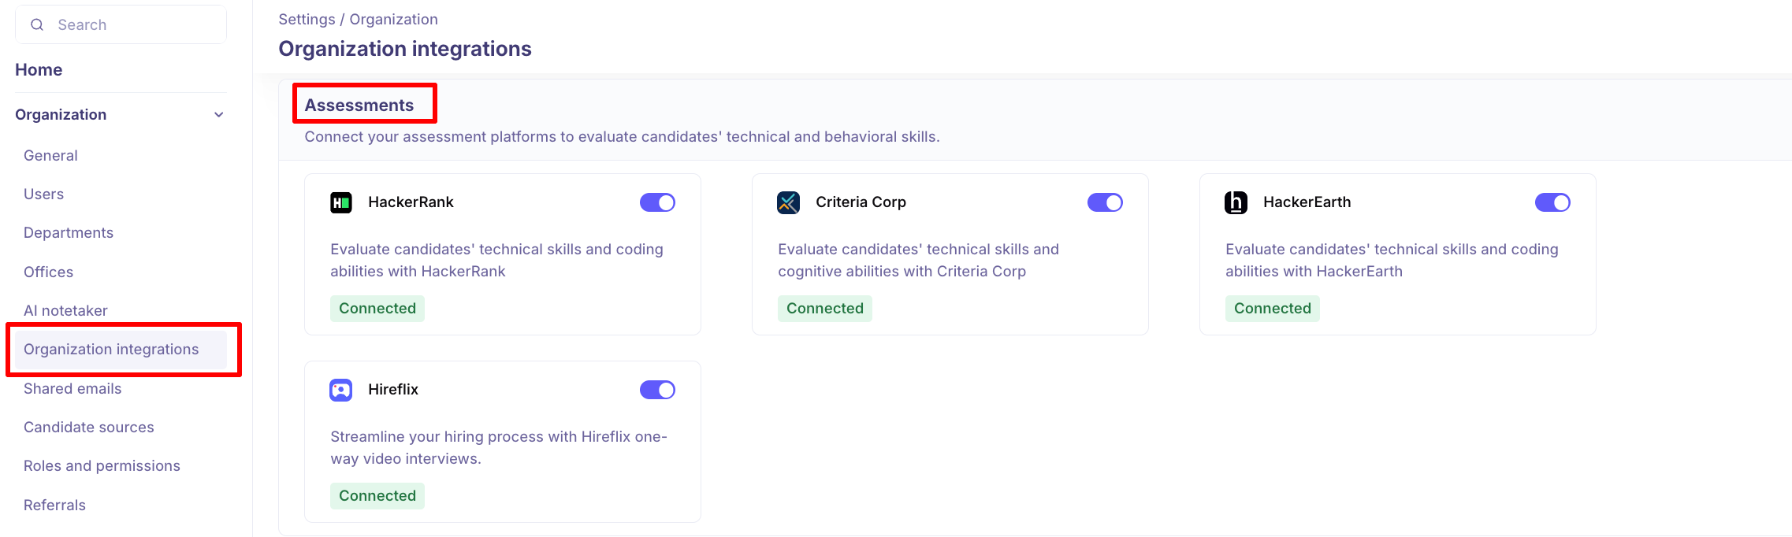
Task: Turn off the Criteria Corp toggle
Action: pyautogui.click(x=1105, y=202)
